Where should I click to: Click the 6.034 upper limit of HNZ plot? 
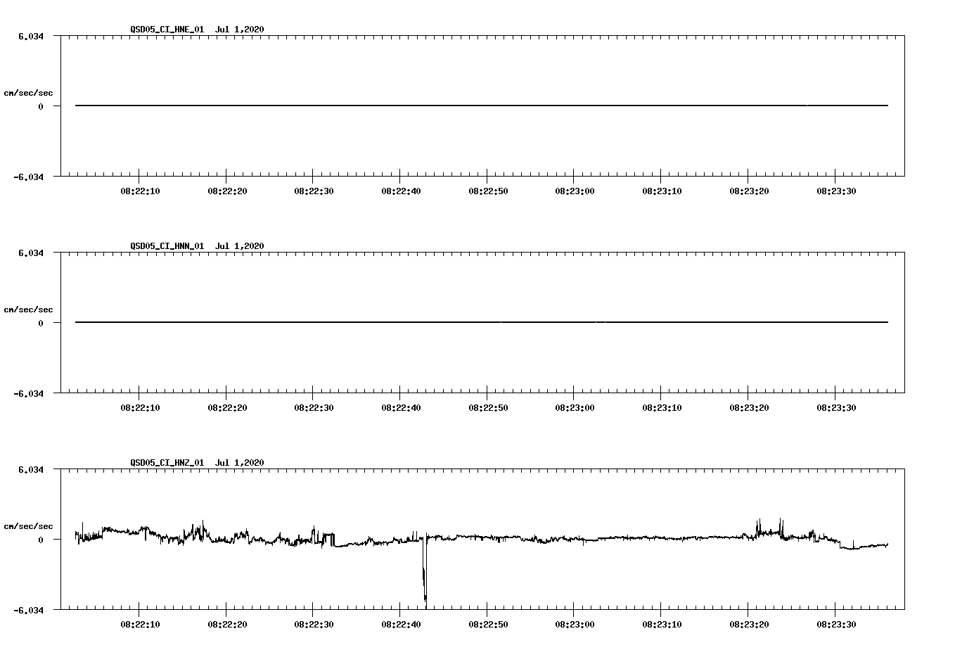[x=31, y=470]
